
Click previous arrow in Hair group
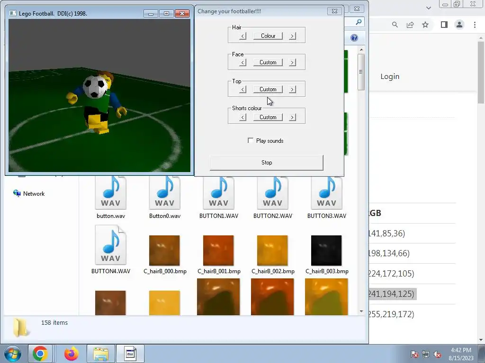(x=243, y=36)
